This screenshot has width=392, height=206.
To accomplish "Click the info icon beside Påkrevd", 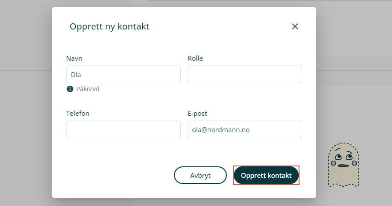I will [70, 89].
